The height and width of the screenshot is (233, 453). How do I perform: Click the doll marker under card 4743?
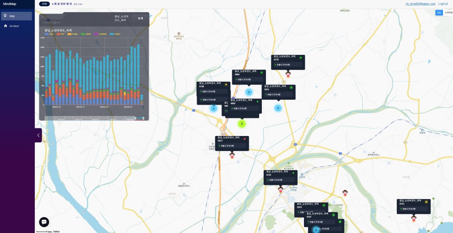(414, 218)
